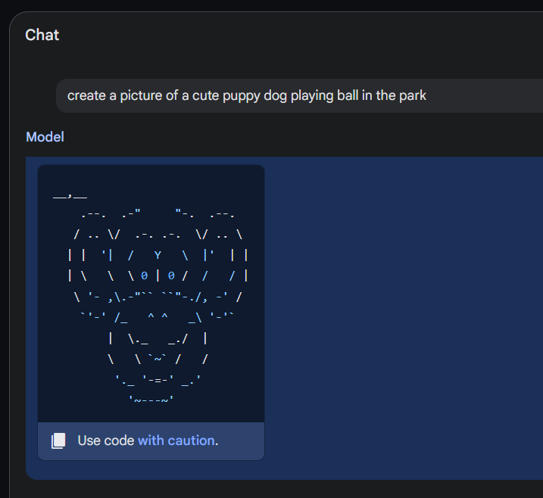Viewport: 543px width, 498px height.
Task: Click the left '0' eye in the ASCII art
Action: 144,275
